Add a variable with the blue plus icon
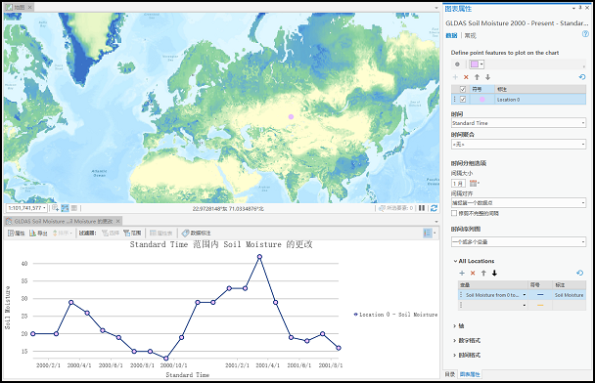The width and height of the screenshot is (595, 383). click(462, 274)
